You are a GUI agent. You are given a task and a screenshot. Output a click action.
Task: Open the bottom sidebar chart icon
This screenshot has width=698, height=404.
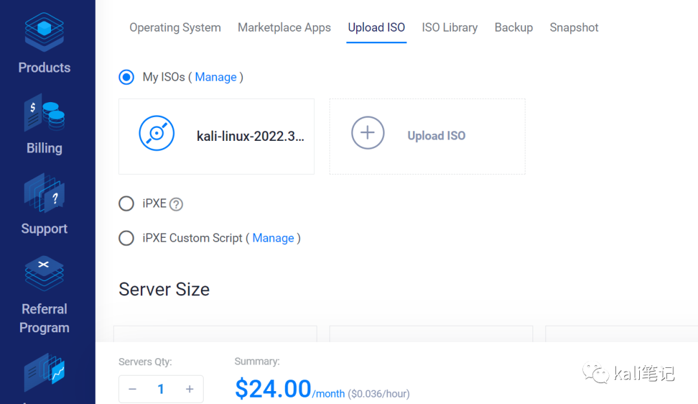(x=44, y=374)
